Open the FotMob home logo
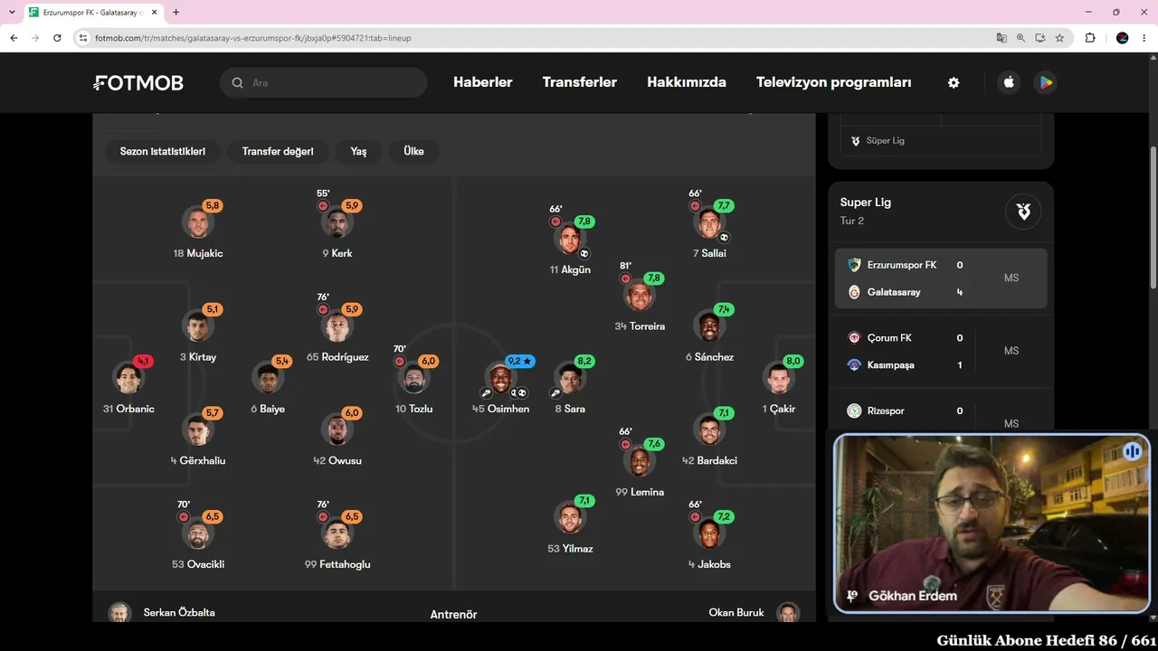Screen dimensions: 1158x651 [x=138, y=83]
